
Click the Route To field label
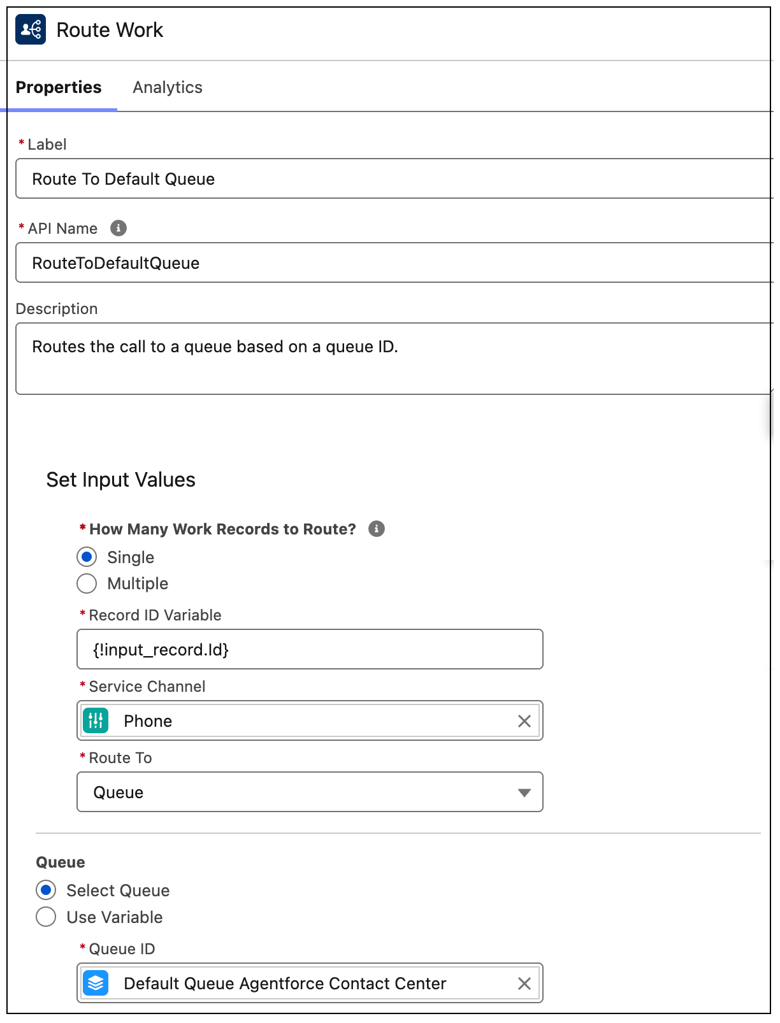click(120, 758)
